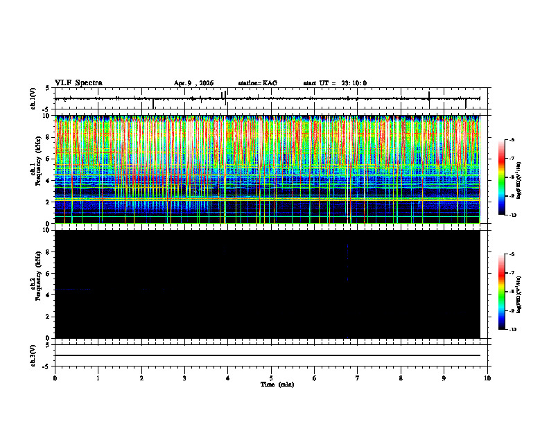
Task: Click the "2" tick on the time axis
Action: [141, 378]
